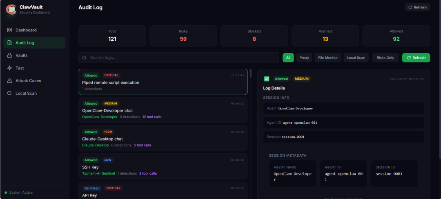Click the Warned 13 stat card
441x199 pixels.
coord(325,36)
